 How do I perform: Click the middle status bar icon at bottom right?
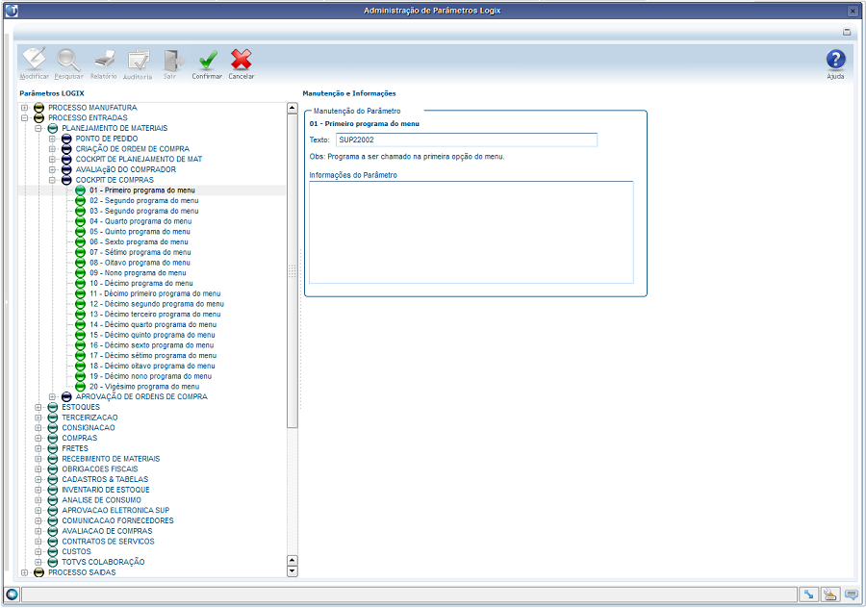point(829,595)
